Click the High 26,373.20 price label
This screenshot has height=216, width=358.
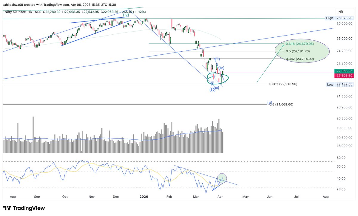(x=339, y=18)
